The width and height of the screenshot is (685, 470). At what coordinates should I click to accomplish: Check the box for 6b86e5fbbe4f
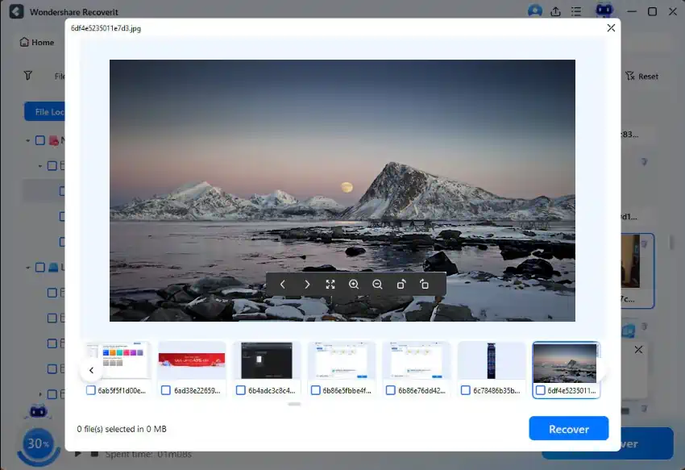click(x=315, y=390)
